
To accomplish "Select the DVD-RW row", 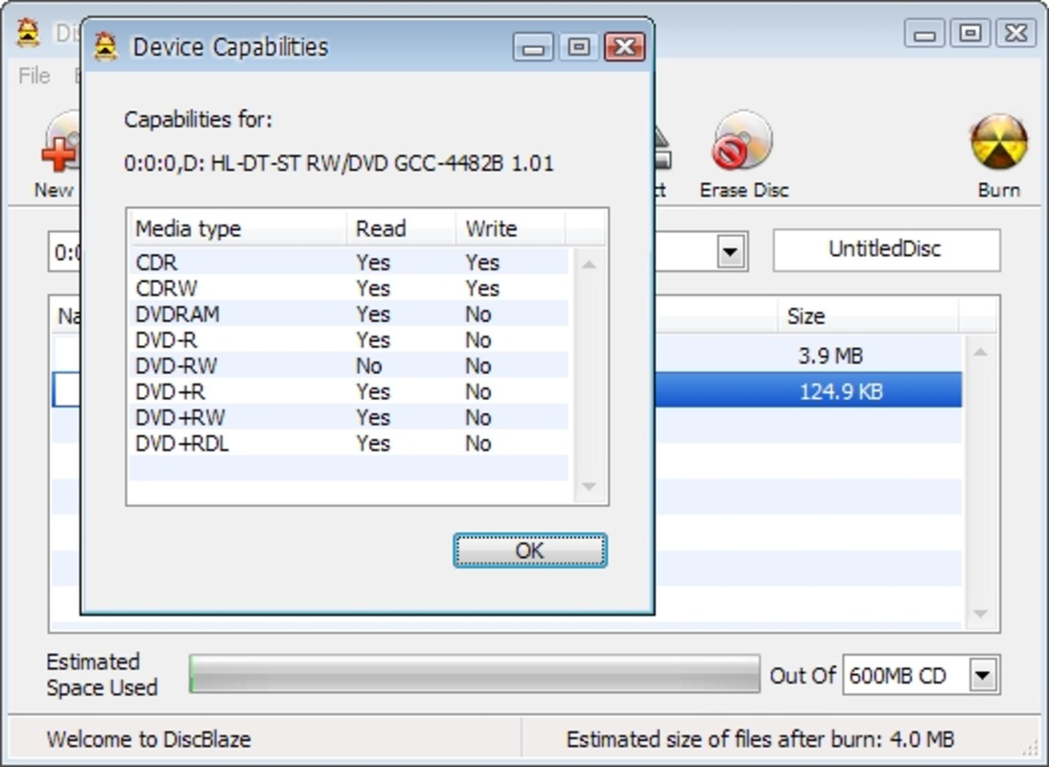I will pyautogui.click(x=349, y=366).
